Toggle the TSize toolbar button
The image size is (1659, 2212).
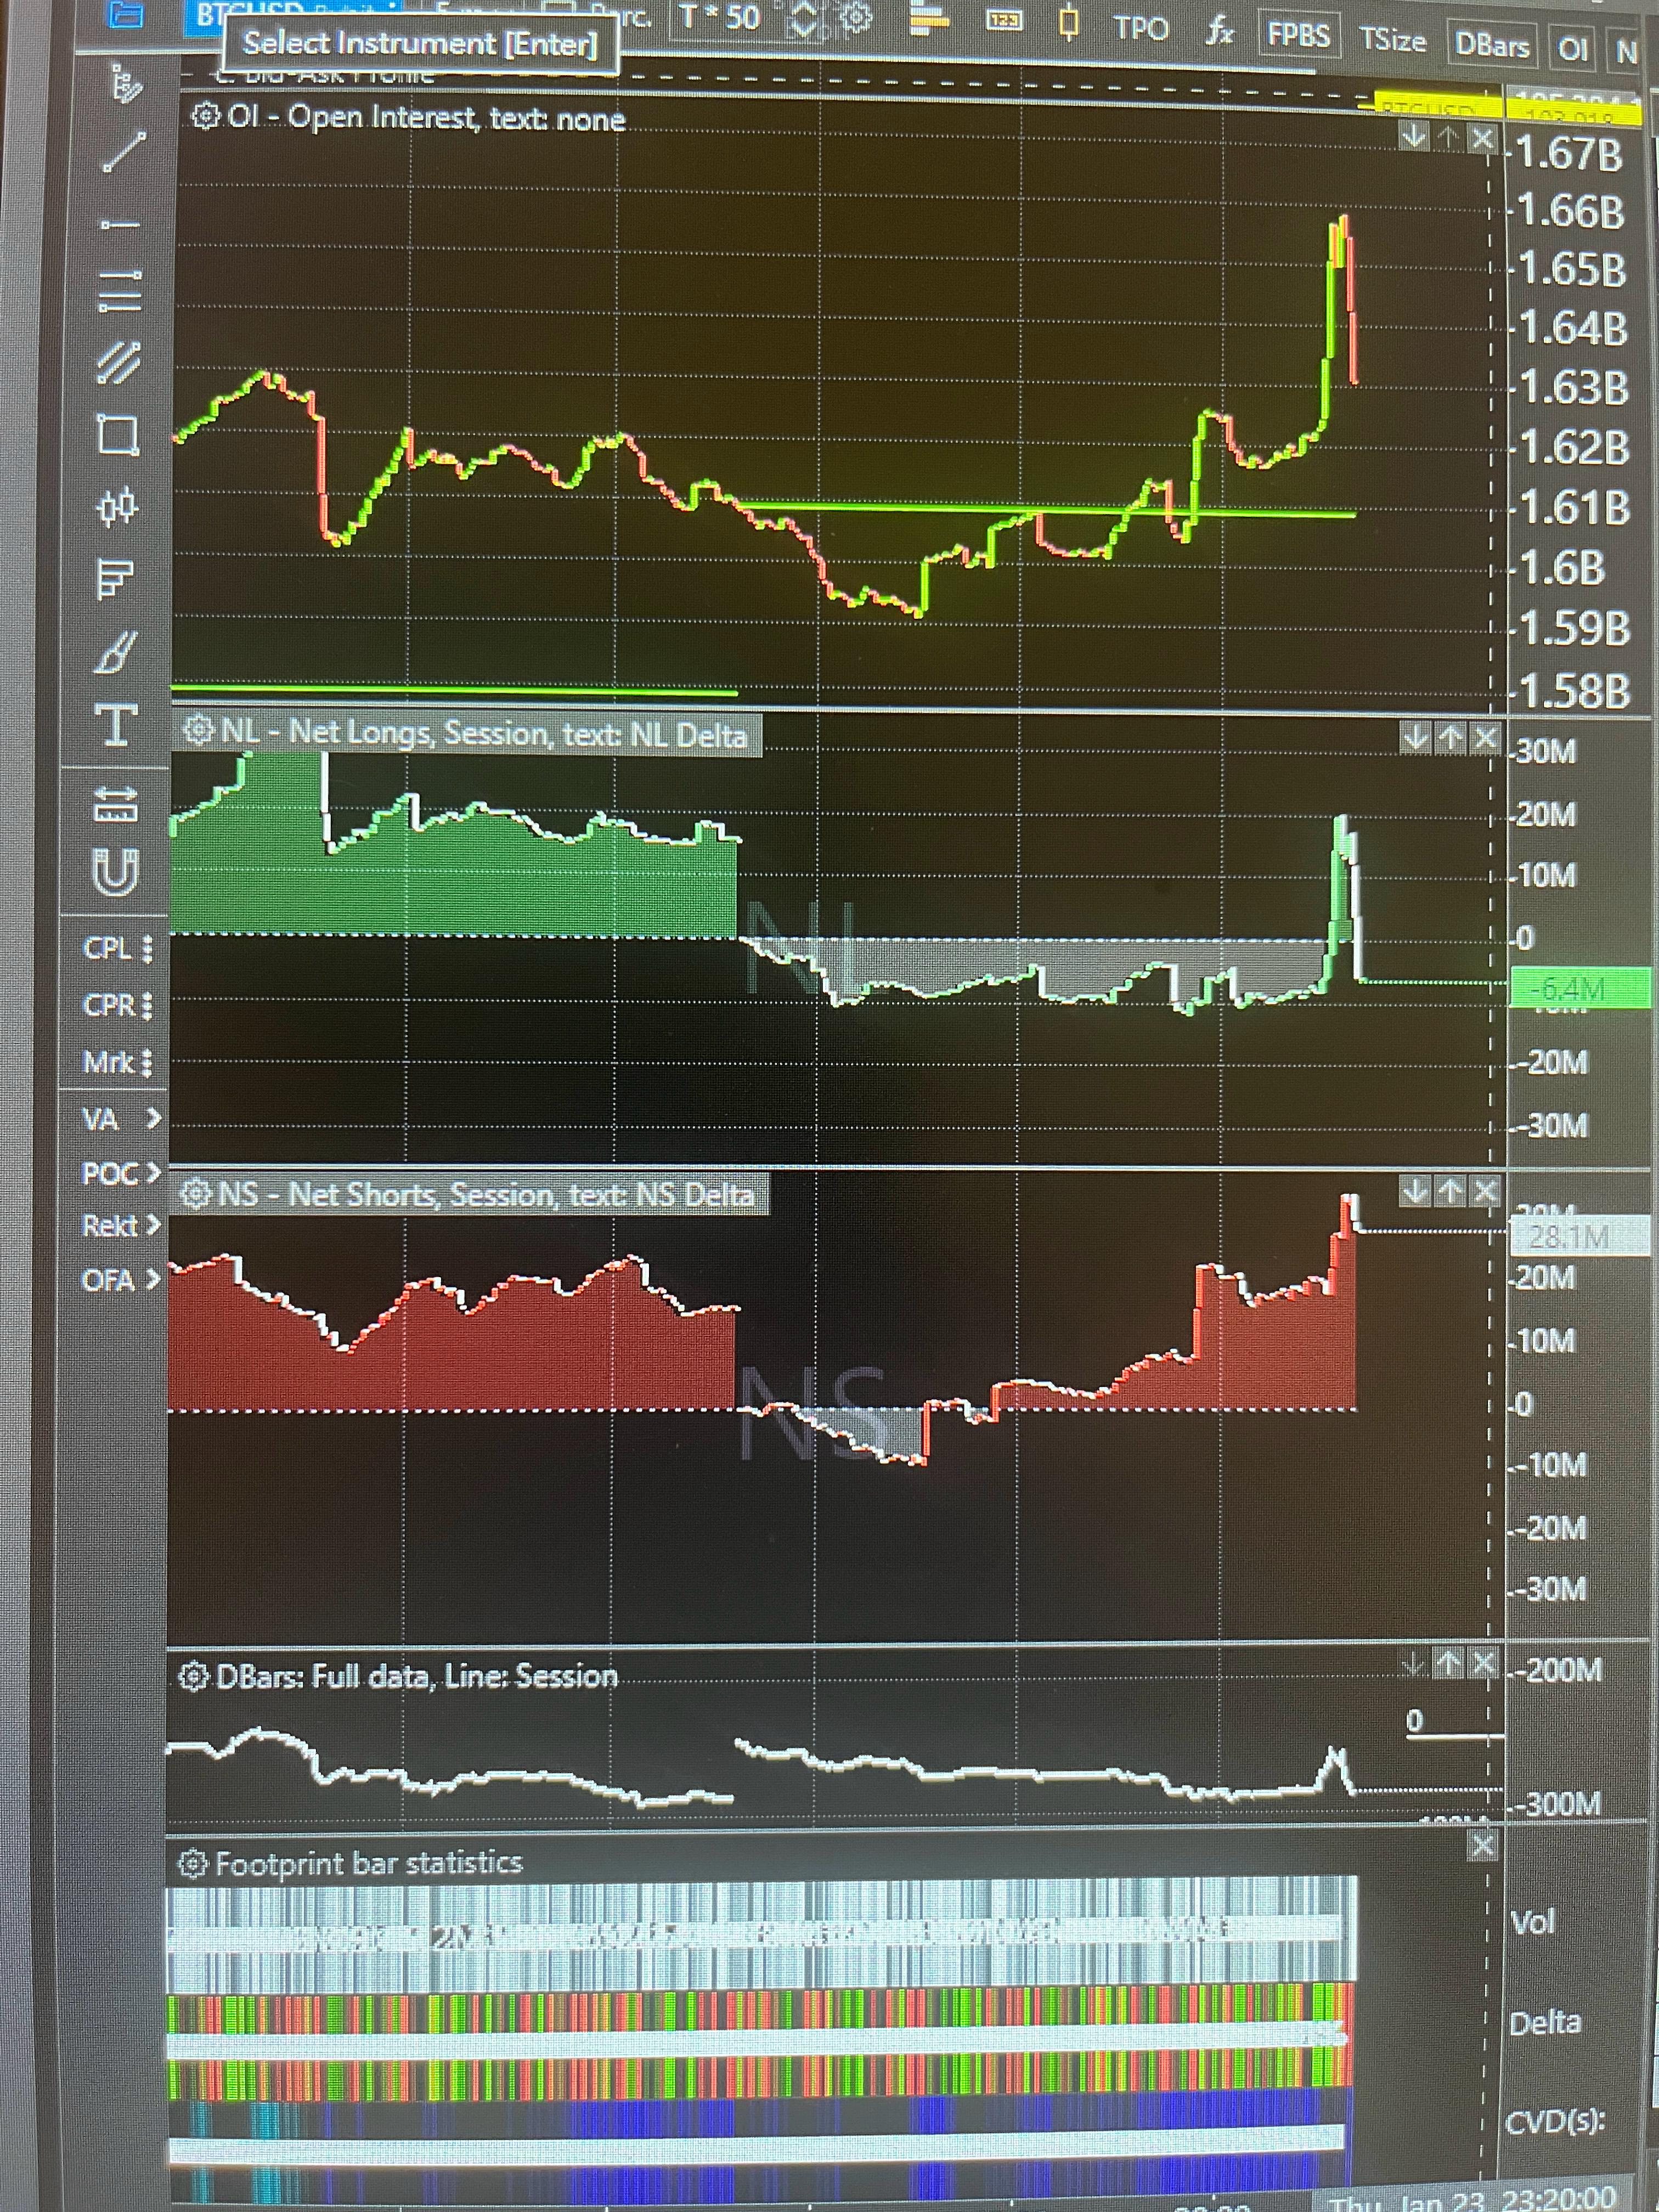(x=1392, y=41)
